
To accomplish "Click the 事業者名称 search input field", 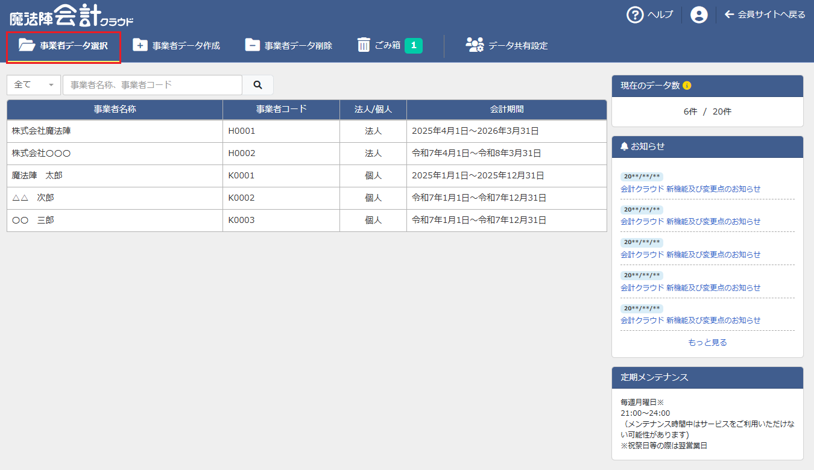I will point(152,85).
